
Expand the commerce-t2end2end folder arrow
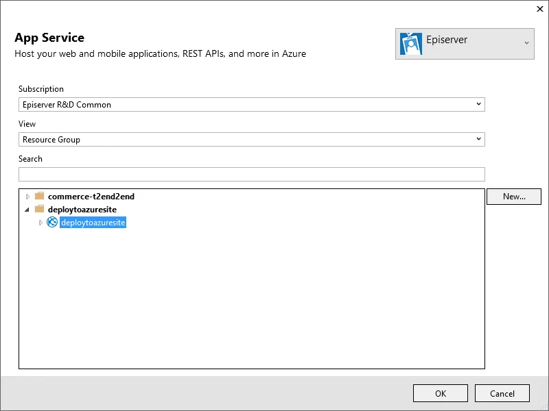[27, 197]
